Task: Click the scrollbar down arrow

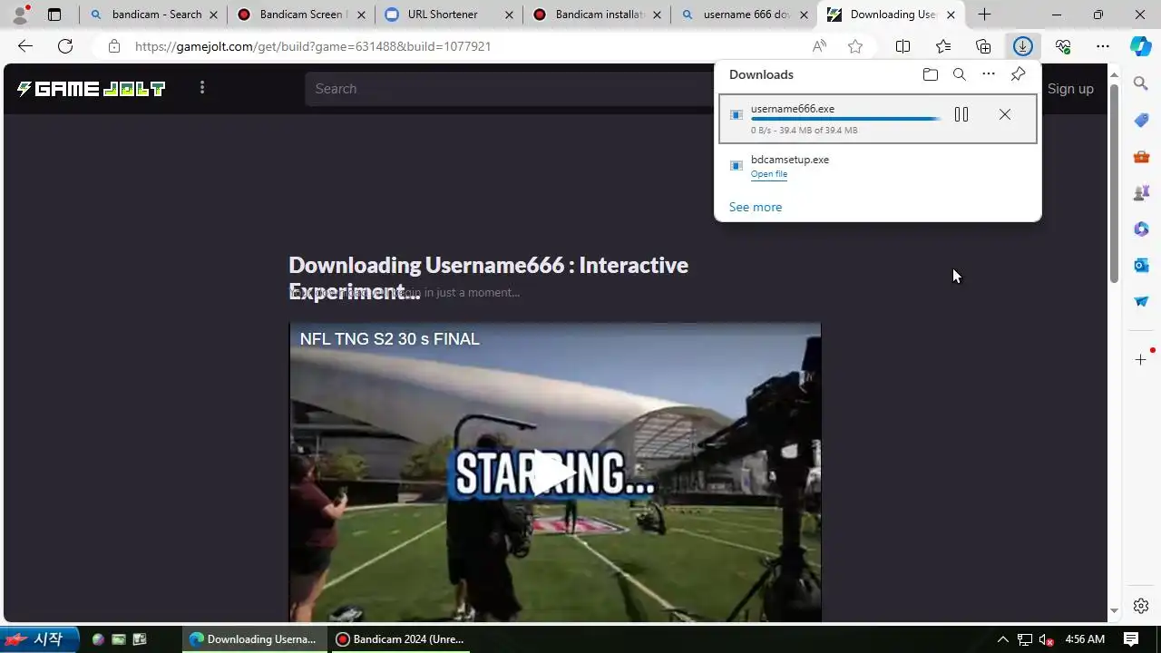Action: pyautogui.click(x=1114, y=611)
